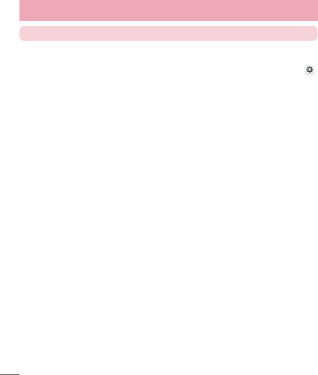The width and height of the screenshot is (318, 375).
Task: Click the gap between pink bars
Action: [x=169, y=23]
